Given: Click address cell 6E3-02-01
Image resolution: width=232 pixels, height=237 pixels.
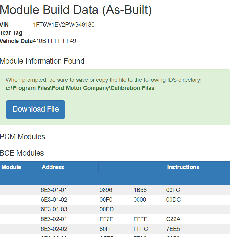Looking at the screenshot, I should [54, 219].
